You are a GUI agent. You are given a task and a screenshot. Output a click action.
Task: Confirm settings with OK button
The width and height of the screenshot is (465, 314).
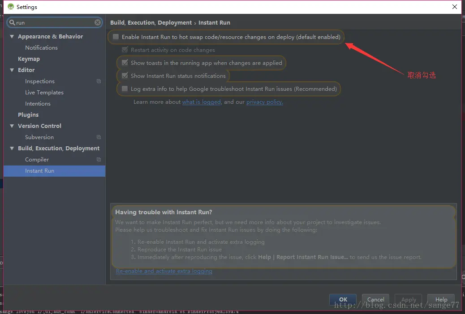pyautogui.click(x=343, y=300)
